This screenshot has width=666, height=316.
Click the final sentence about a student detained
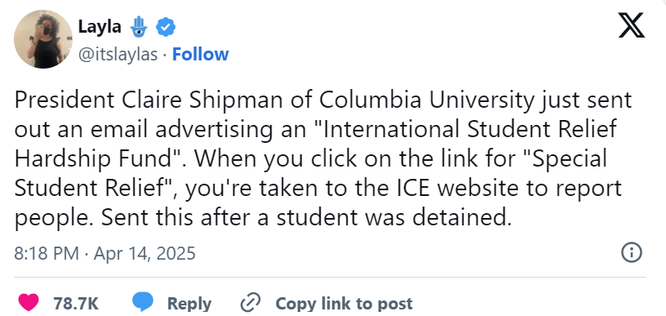[x=306, y=217]
